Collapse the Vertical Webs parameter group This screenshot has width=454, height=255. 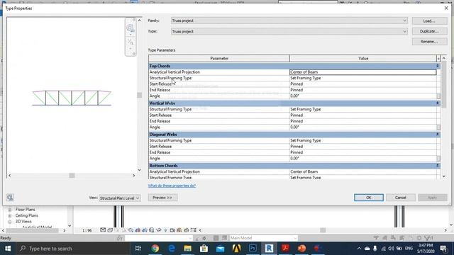click(x=438, y=103)
